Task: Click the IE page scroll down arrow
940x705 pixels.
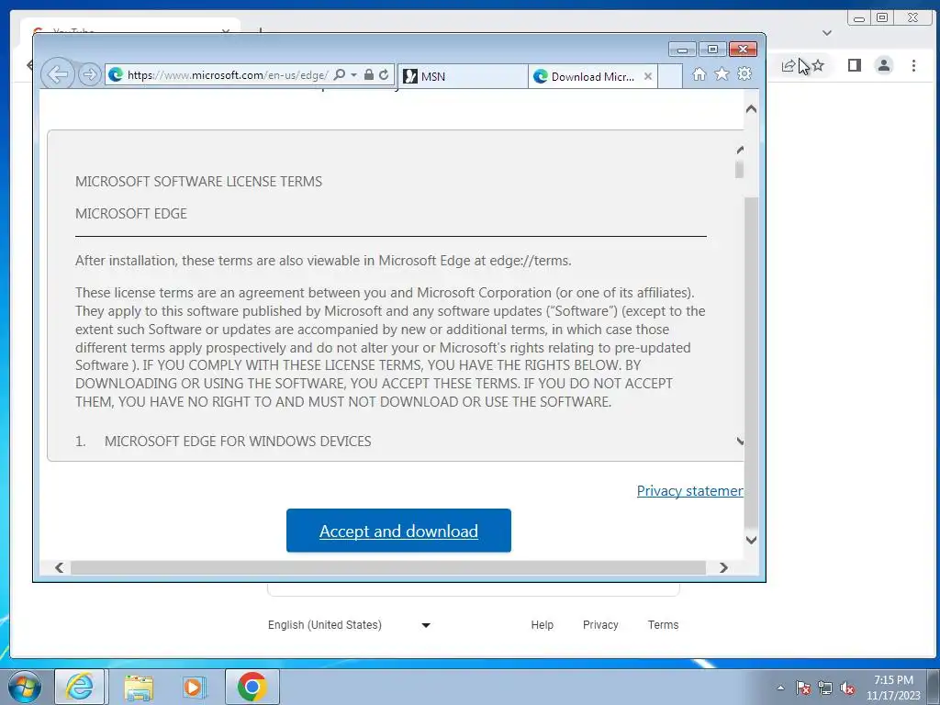Action: coord(751,540)
